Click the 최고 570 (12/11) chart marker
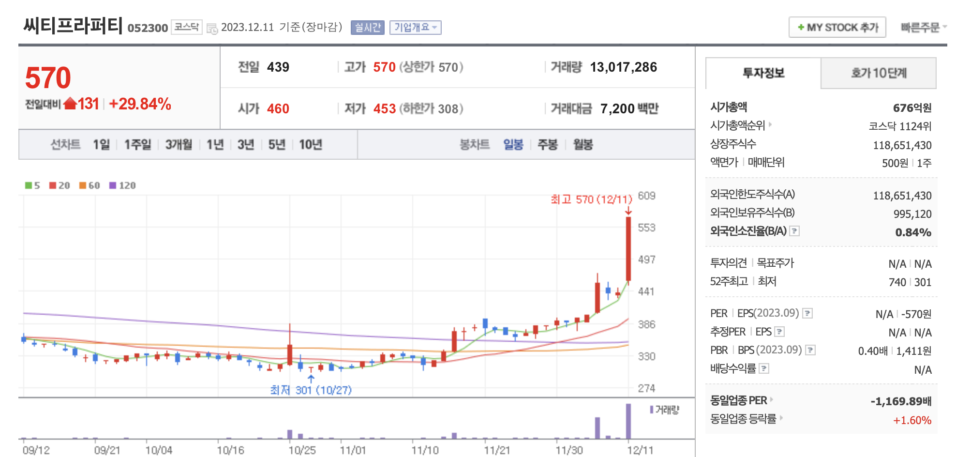Viewport: 956px width, 457px height. coord(591,199)
